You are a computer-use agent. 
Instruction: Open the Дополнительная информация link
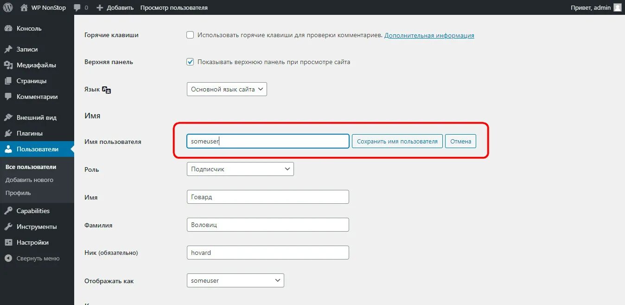coord(429,35)
